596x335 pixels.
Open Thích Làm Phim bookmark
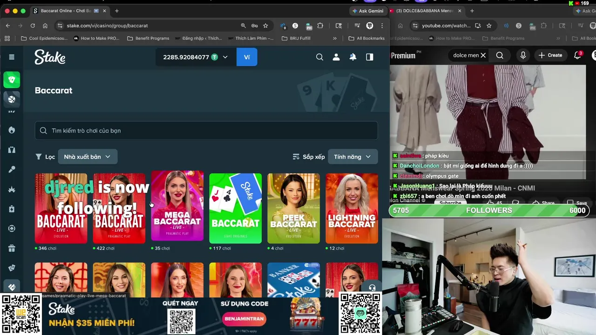click(x=251, y=38)
